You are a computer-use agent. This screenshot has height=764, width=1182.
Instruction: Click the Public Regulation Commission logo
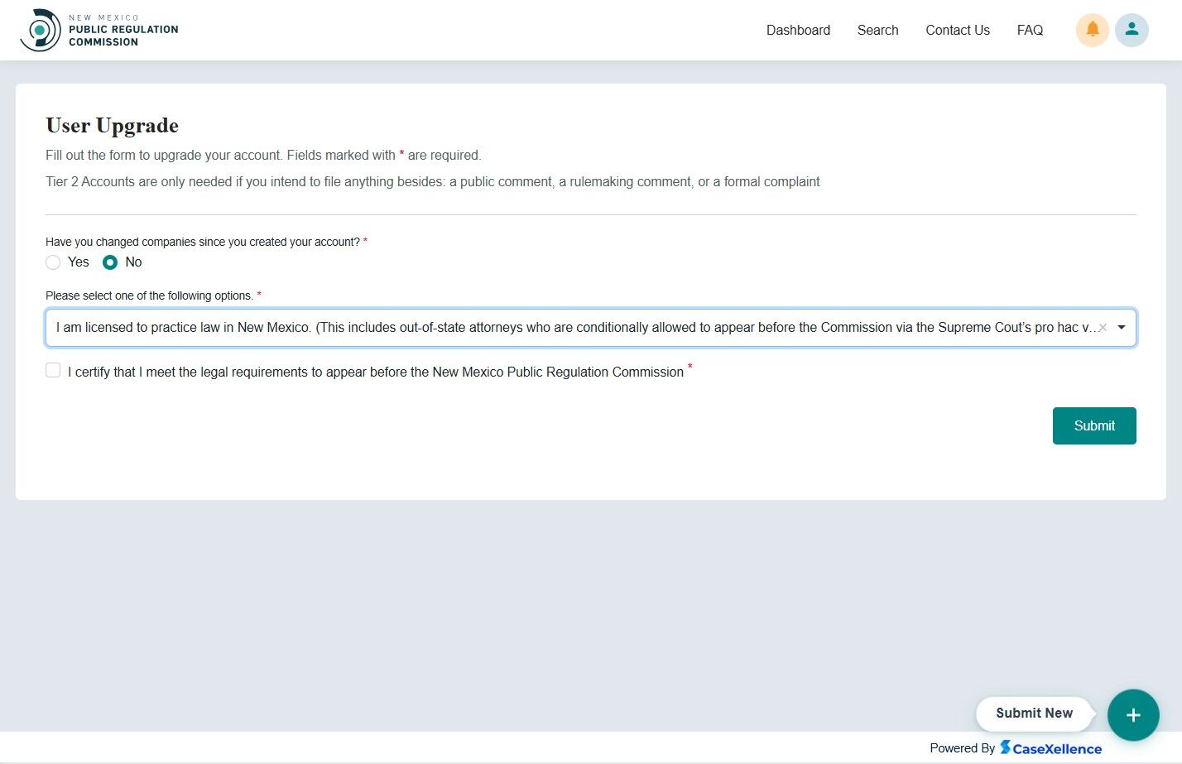[98, 30]
